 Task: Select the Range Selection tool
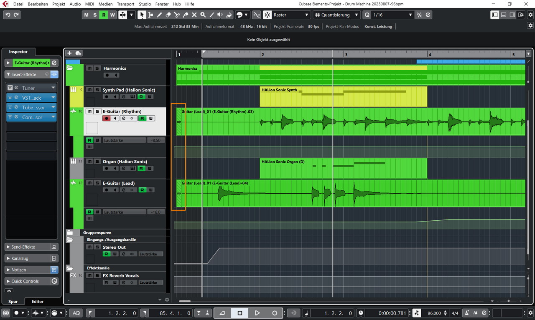pos(150,15)
